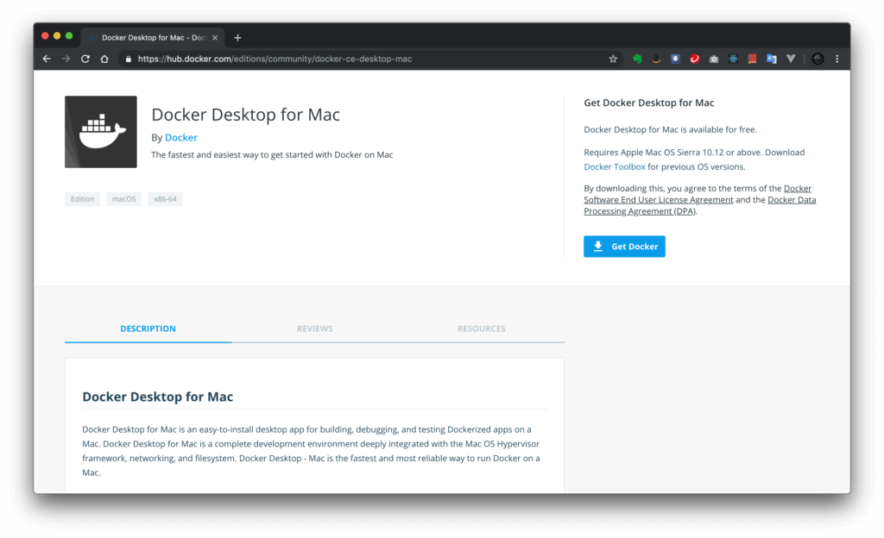
Task: Click the Docker whale logo image
Action: pos(101,132)
